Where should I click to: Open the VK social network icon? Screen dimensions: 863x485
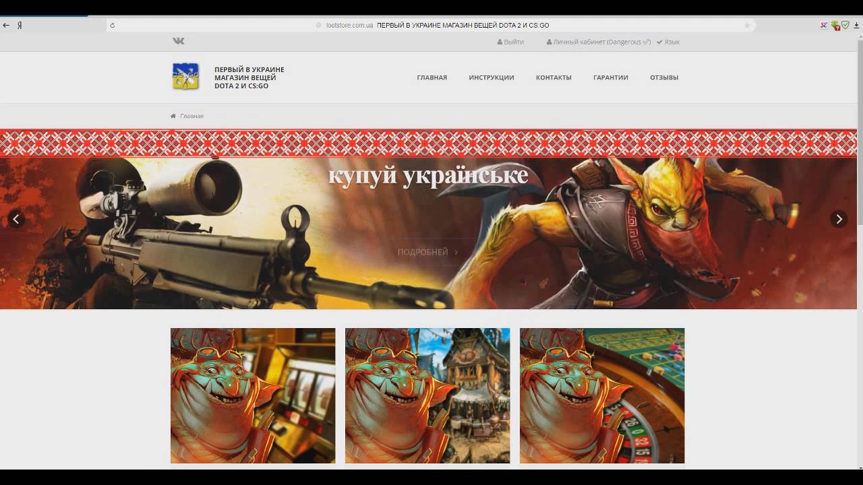pyautogui.click(x=179, y=41)
